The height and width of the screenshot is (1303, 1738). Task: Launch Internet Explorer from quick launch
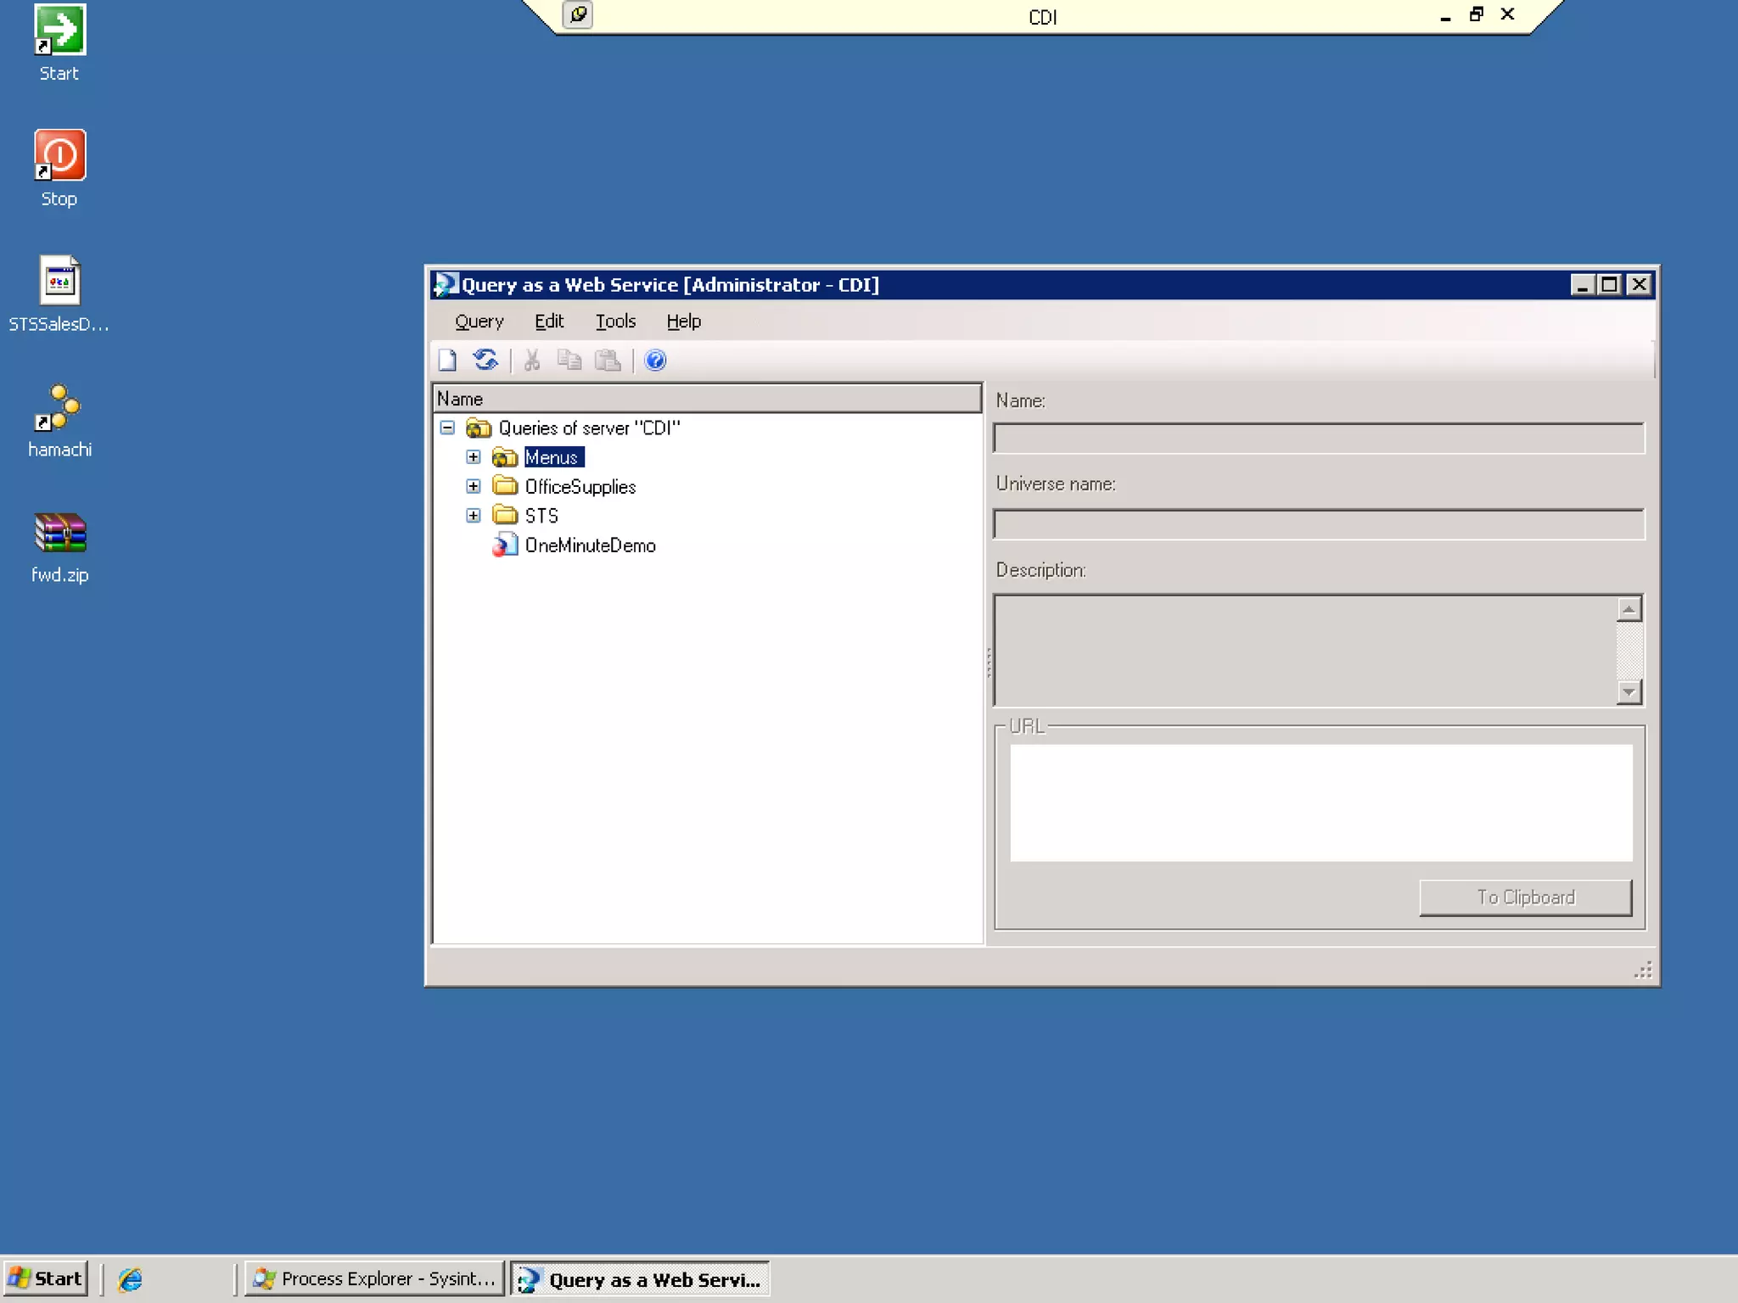point(131,1279)
